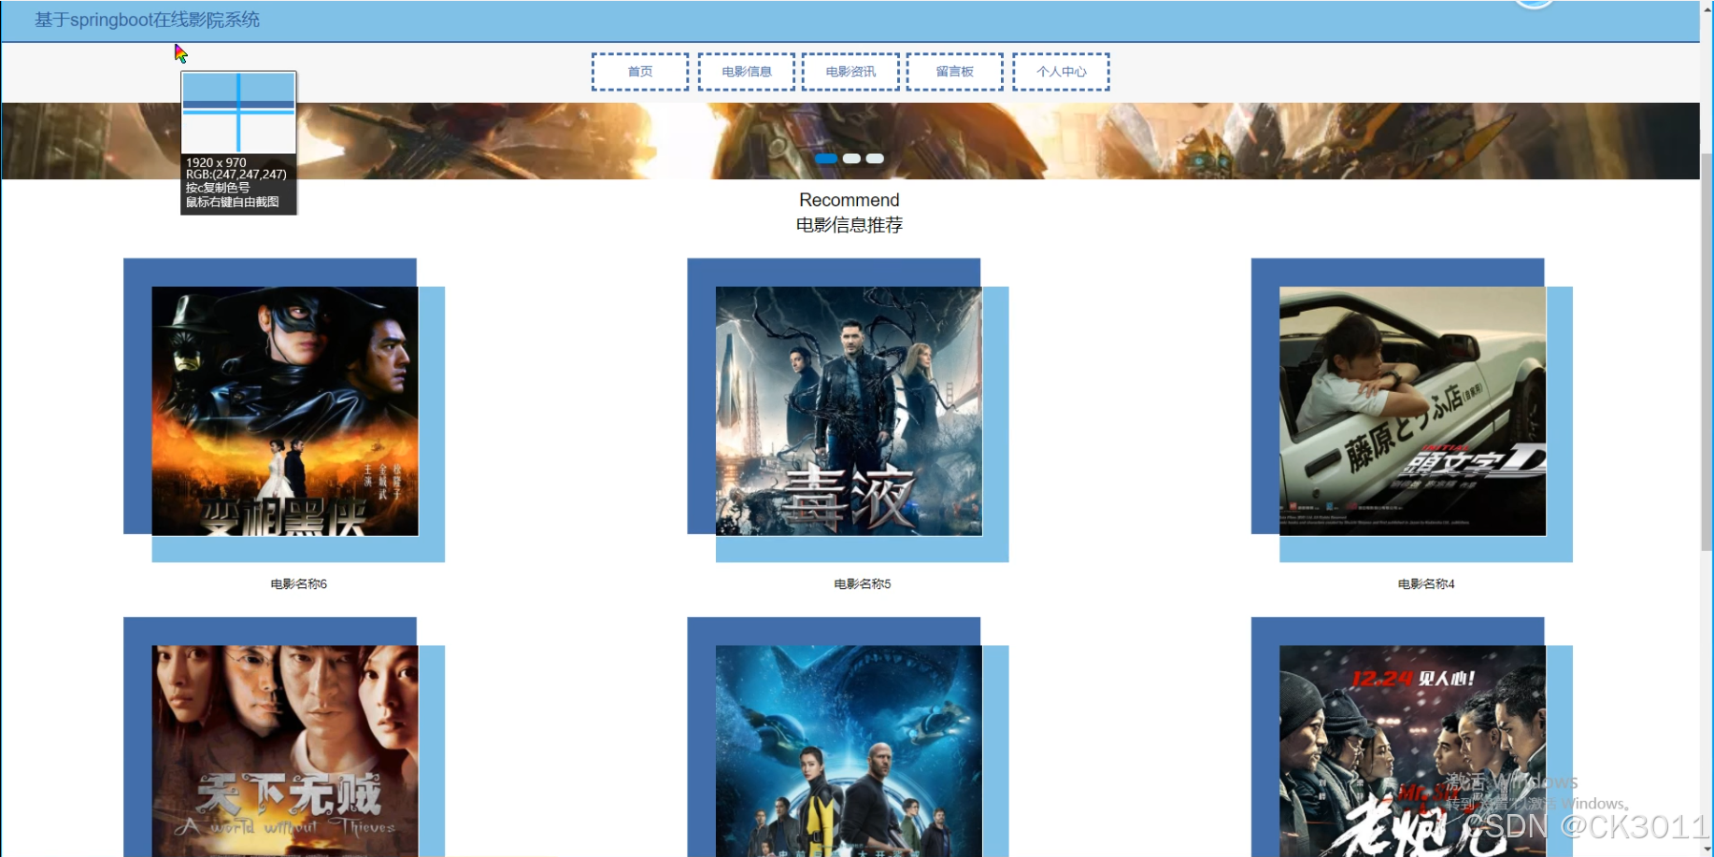Click the site title 基于springboot在线影院系统
Screen dimensions: 1714x857
pos(147,20)
